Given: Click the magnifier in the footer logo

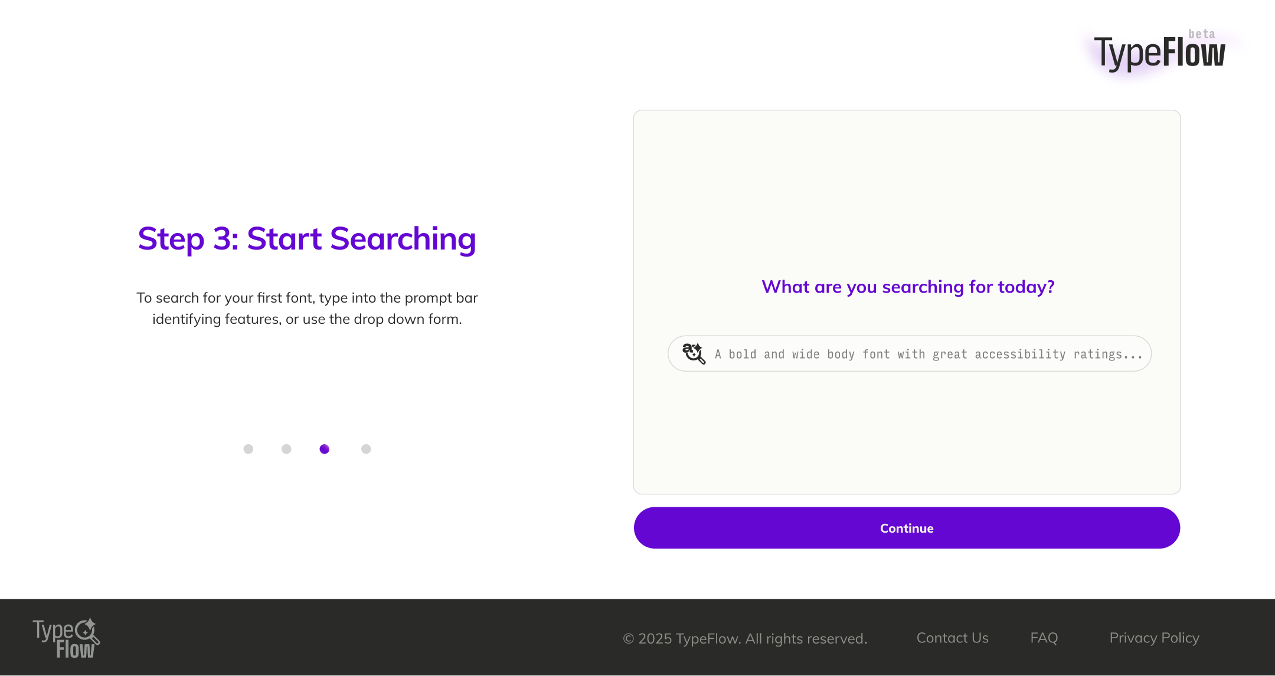Looking at the screenshot, I should (88, 631).
